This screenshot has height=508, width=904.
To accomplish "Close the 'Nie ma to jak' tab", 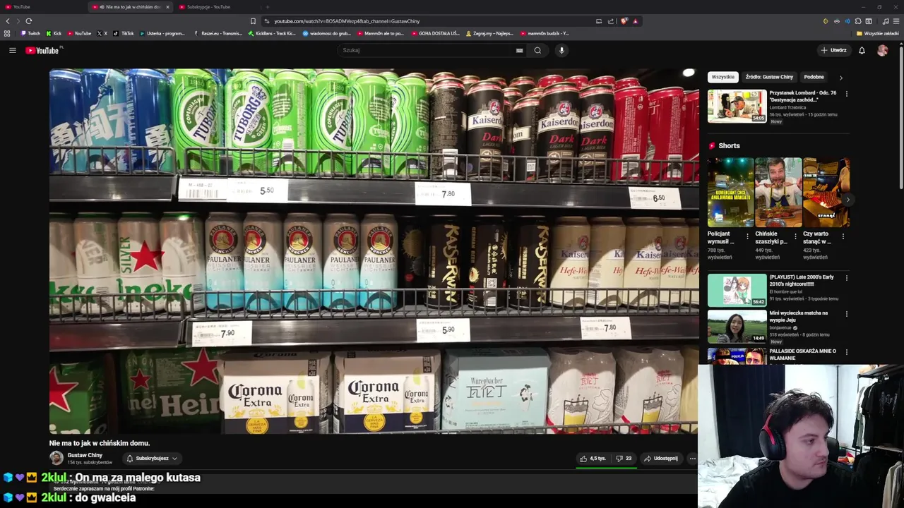I will tap(167, 7).
